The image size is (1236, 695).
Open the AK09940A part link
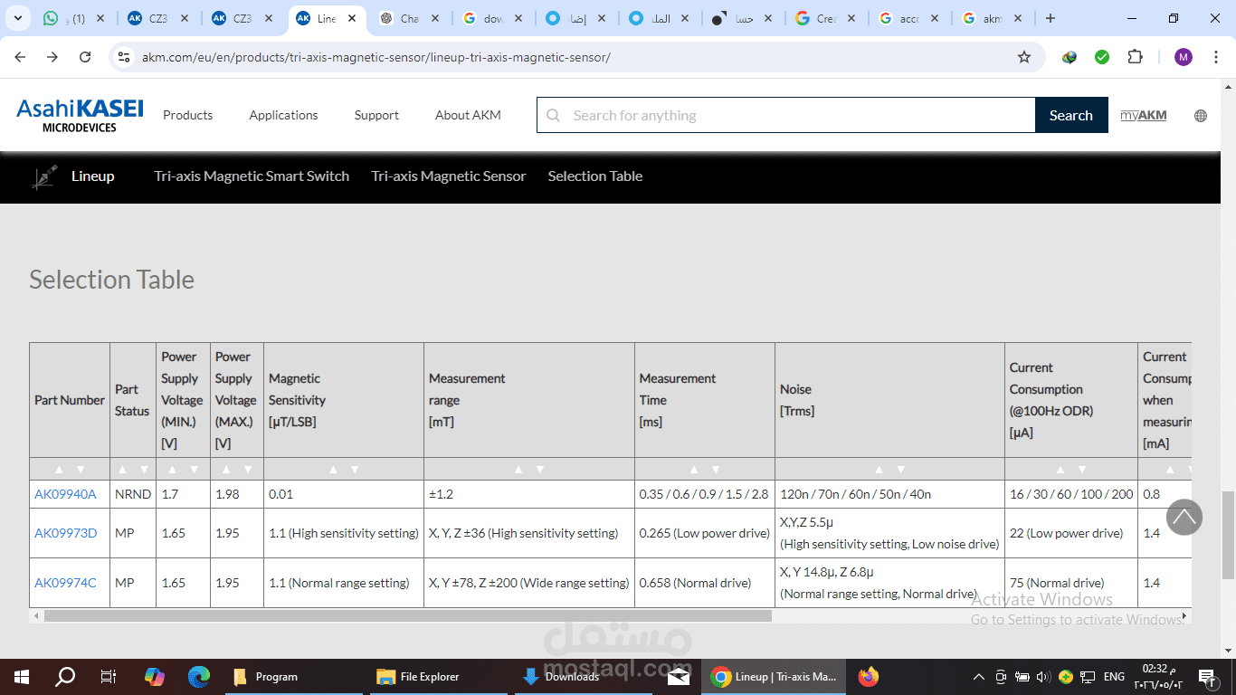pos(65,494)
